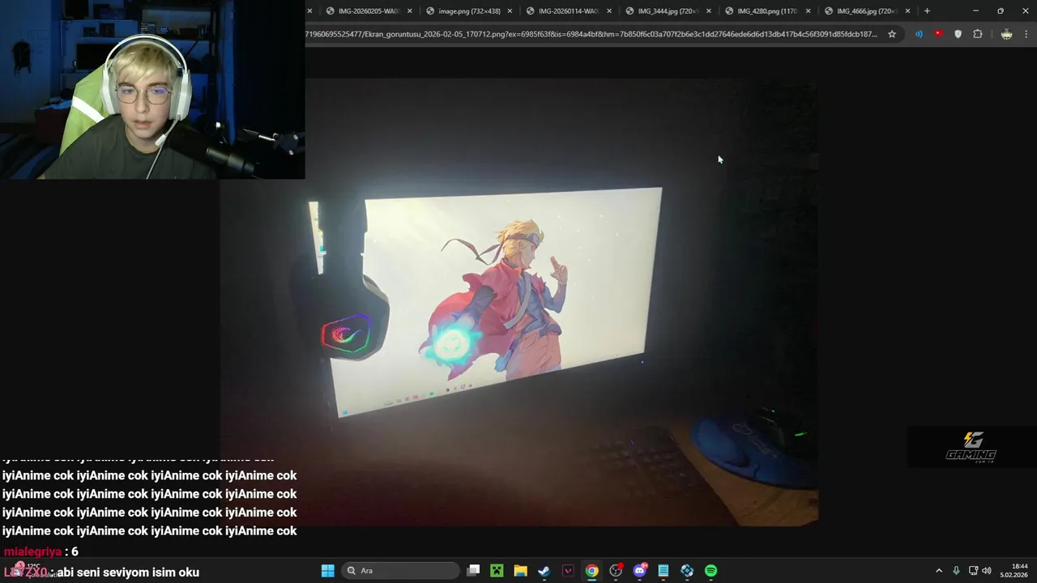This screenshot has height=583, width=1037.
Task: Click chat text 'abi seni seviyom isim oku'
Action: (128, 572)
